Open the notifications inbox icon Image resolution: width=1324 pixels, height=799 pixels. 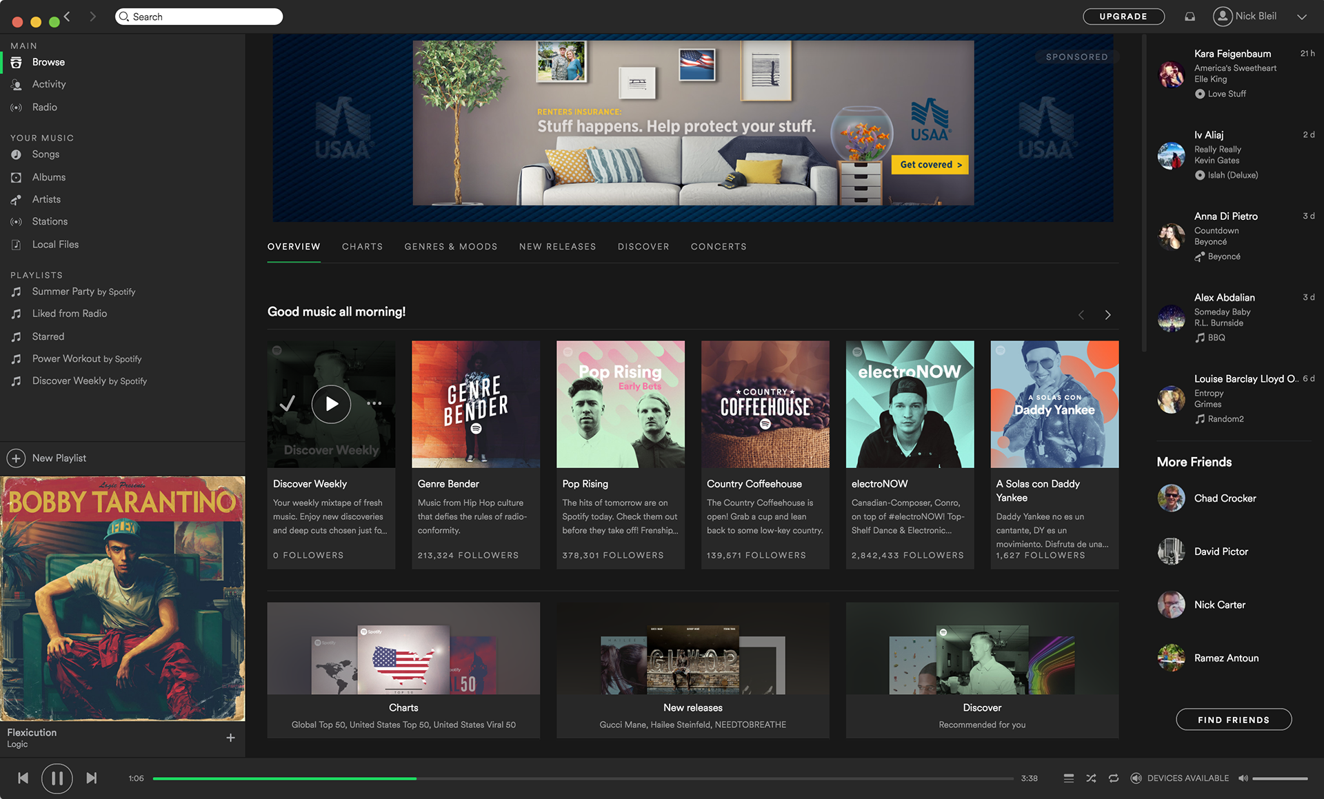click(x=1190, y=17)
